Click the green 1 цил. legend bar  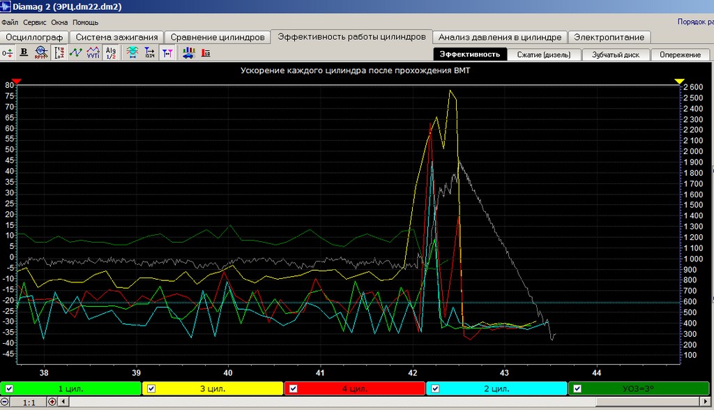[70, 388]
